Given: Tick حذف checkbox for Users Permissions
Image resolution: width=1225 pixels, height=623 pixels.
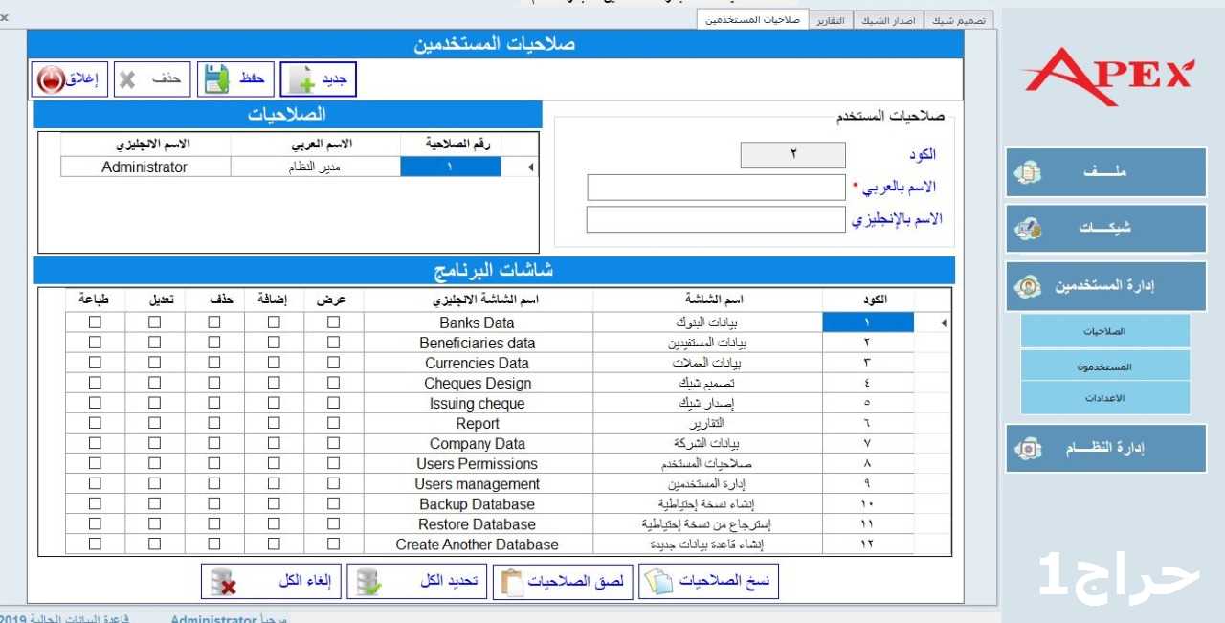Looking at the screenshot, I should [214, 463].
